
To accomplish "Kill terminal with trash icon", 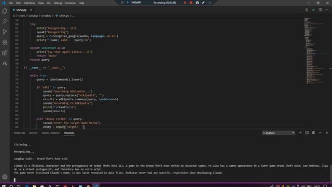I will [x=313, y=133].
